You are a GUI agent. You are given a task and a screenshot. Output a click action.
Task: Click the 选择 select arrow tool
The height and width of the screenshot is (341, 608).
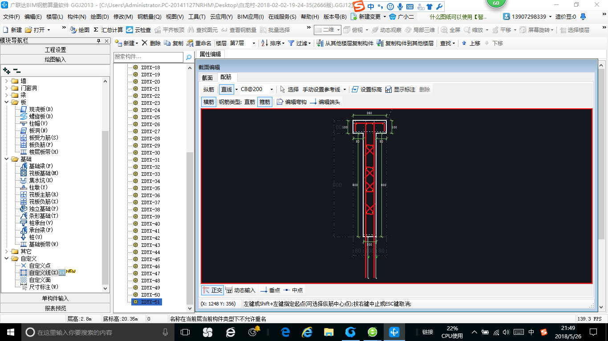(x=289, y=89)
